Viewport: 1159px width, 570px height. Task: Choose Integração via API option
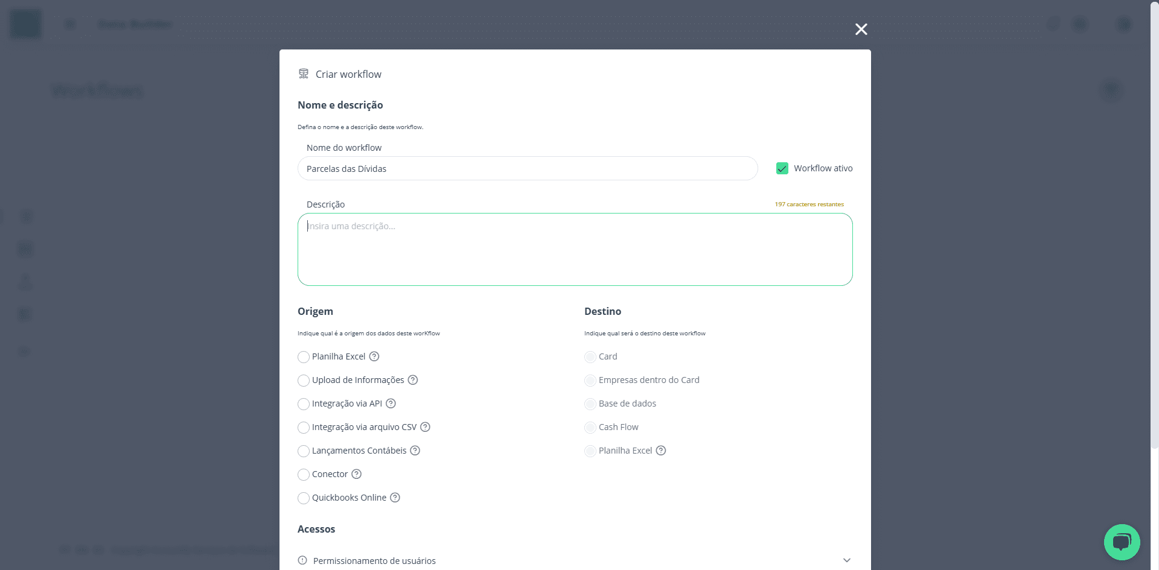click(304, 404)
